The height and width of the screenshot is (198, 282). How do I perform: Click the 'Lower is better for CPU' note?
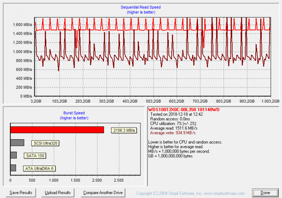[x=185, y=142]
